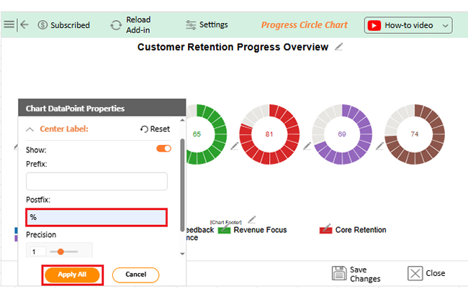Screen dimensions: 468x299
Task: Toggle the Show center label switch
Action: coord(163,149)
